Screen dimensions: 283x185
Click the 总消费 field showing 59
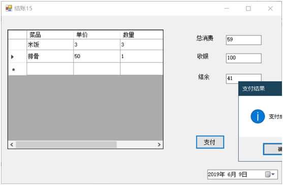tap(244, 40)
